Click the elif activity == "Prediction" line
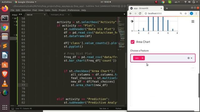Image resolution: width=200 pixels, height=112 pixels. point(83,99)
